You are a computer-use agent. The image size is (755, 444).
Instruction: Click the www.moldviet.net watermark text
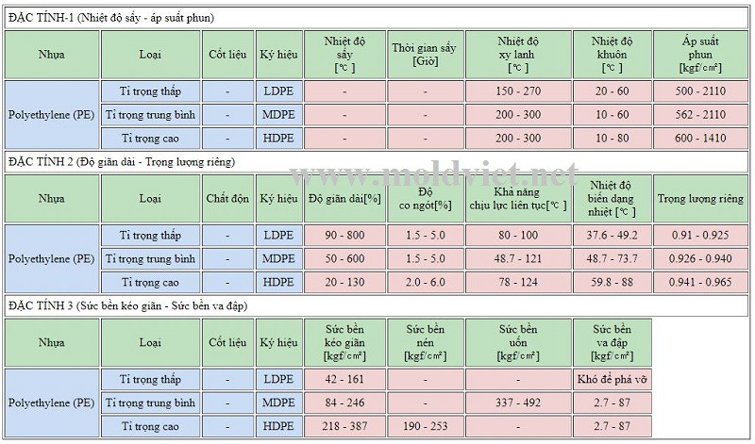[433, 174]
